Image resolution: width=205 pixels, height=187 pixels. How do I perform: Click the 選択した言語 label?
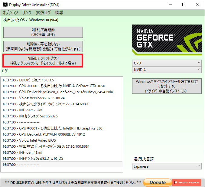click(144, 159)
